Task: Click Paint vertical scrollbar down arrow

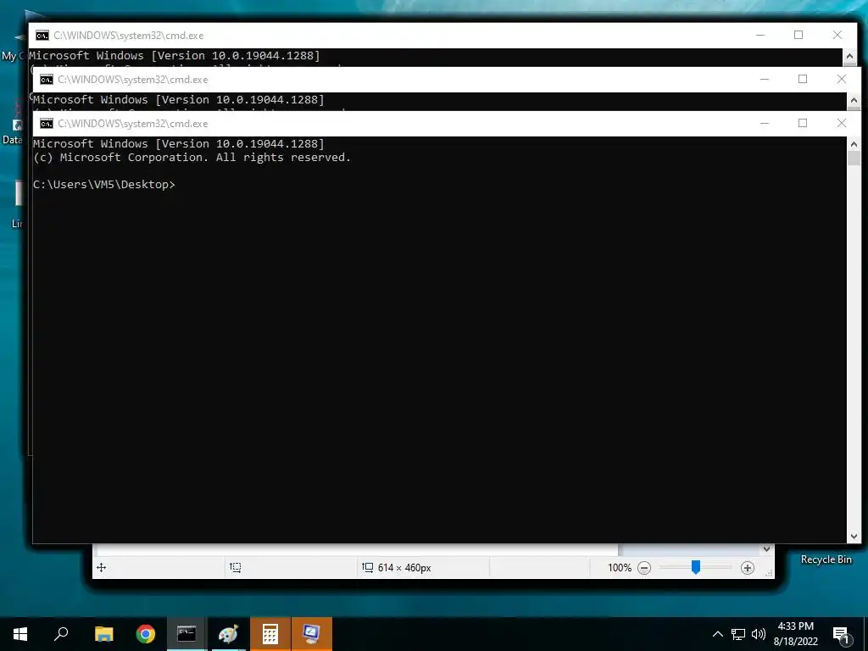Action: (x=766, y=549)
